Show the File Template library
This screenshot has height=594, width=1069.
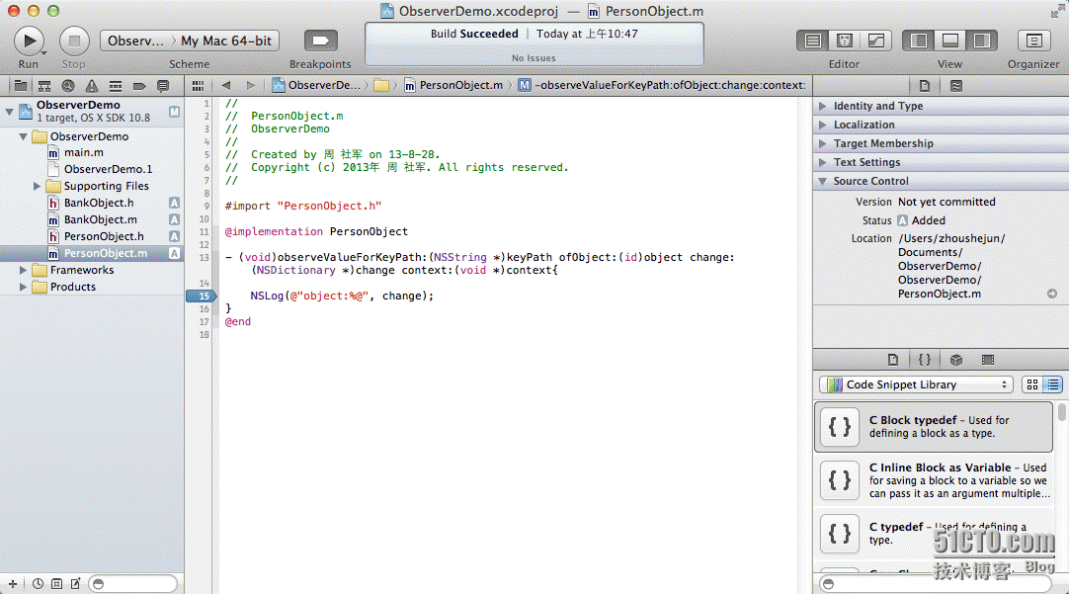[893, 360]
